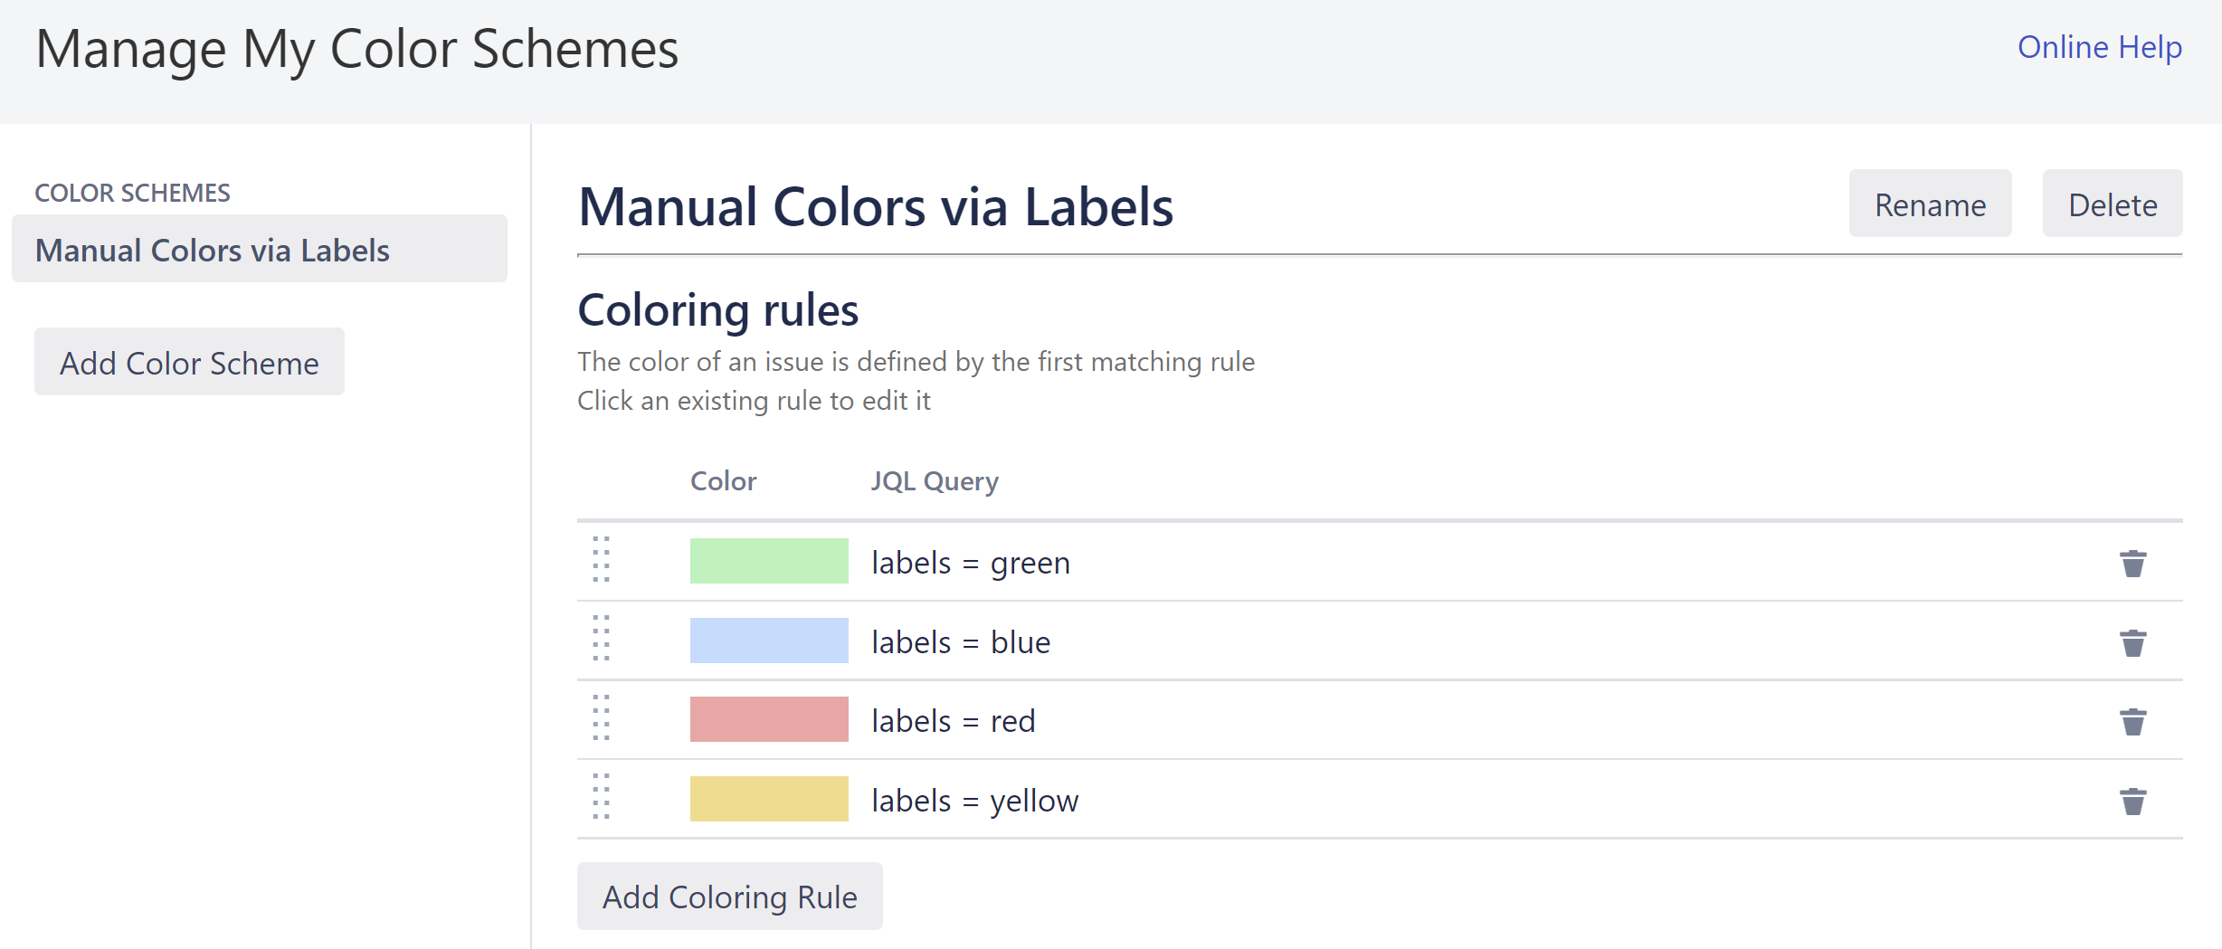Edit the labels = yellow JQL query text
The image size is (2222, 949).
coord(974,801)
